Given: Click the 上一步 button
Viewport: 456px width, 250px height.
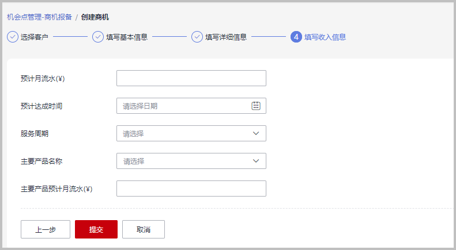Looking at the screenshot, I should click(x=46, y=229).
